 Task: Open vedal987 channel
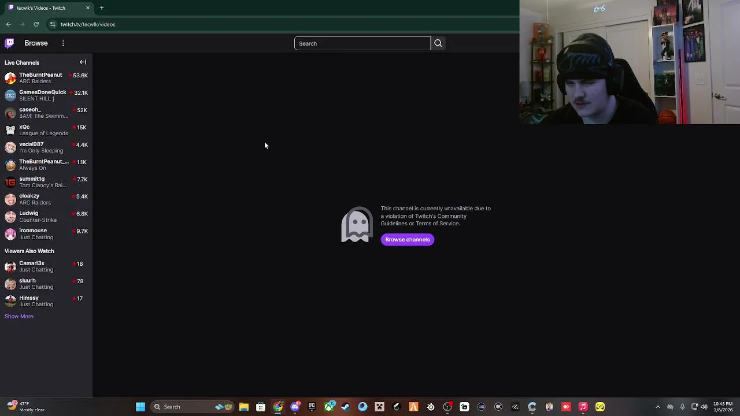click(46, 147)
